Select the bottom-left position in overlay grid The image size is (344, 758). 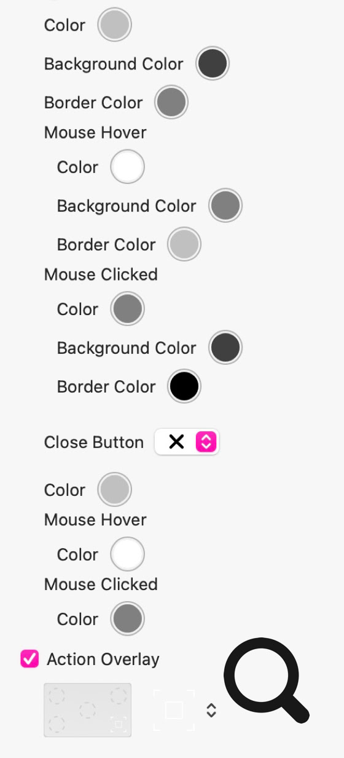pos(57,724)
